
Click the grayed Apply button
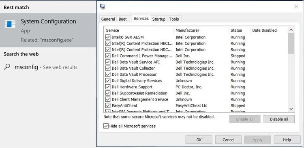pos(257,139)
